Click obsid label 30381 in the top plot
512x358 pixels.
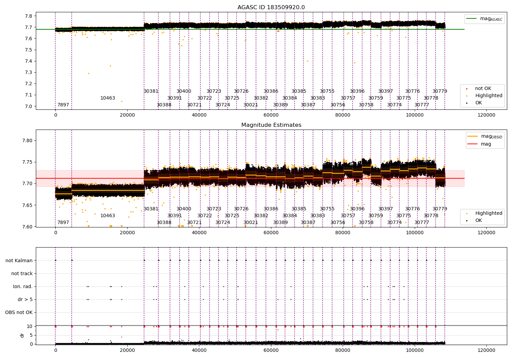click(x=151, y=91)
